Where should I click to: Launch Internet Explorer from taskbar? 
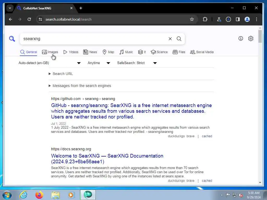point(23,195)
